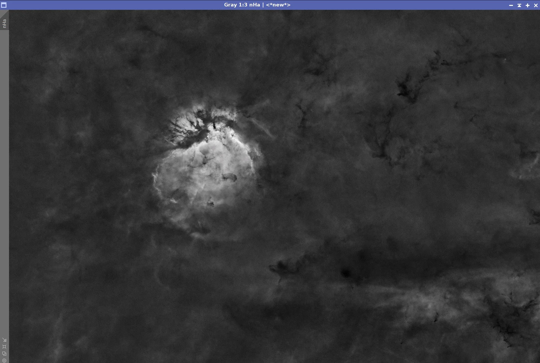Close the nHa image window
This screenshot has width=540, height=363.
click(536, 5)
